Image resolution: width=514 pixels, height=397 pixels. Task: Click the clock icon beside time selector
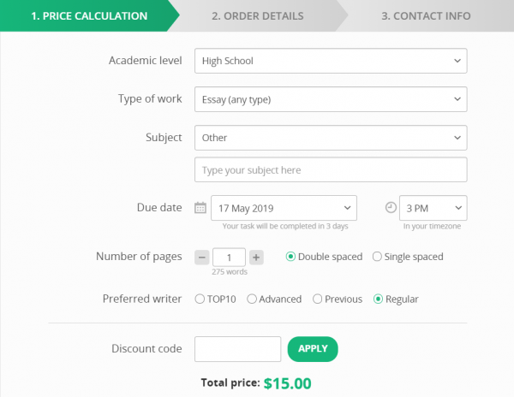coord(391,208)
